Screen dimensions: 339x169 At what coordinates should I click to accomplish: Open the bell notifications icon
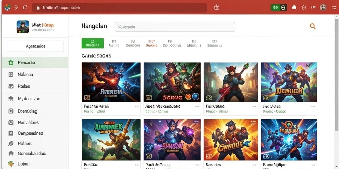click(x=294, y=8)
